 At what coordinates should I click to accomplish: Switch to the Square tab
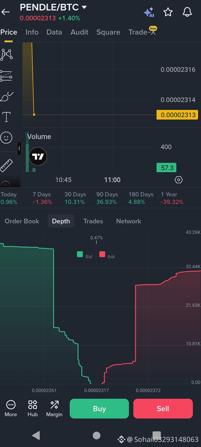pos(108,32)
